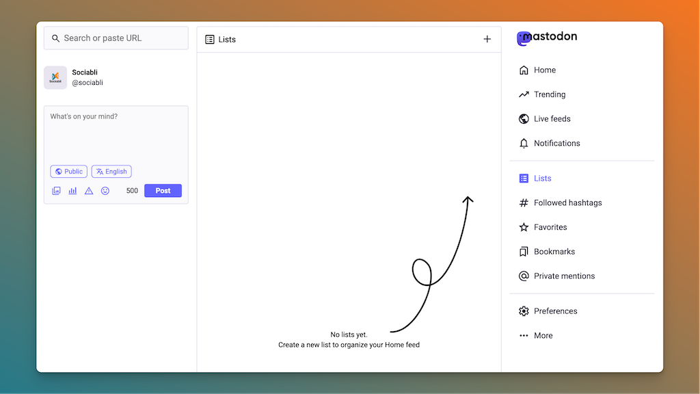Open the English language dropdown

tap(111, 172)
